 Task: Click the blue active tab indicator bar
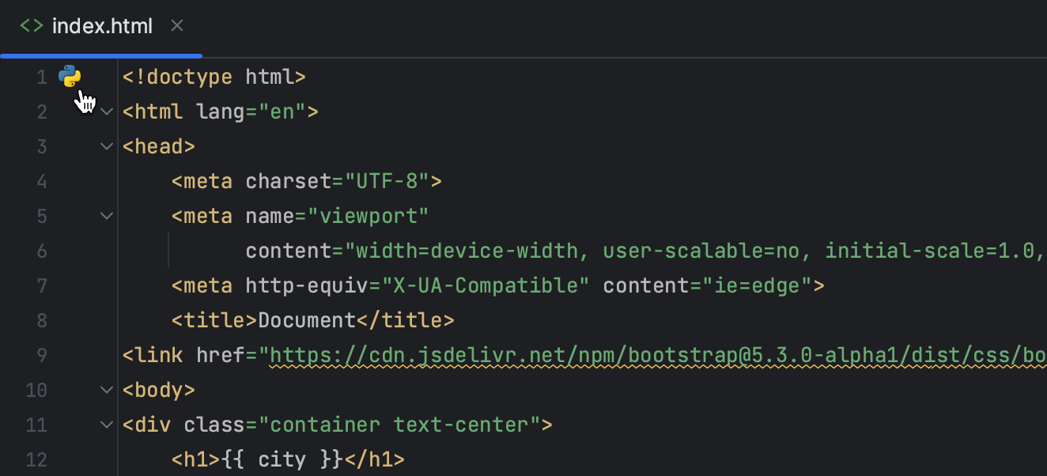tap(101, 55)
